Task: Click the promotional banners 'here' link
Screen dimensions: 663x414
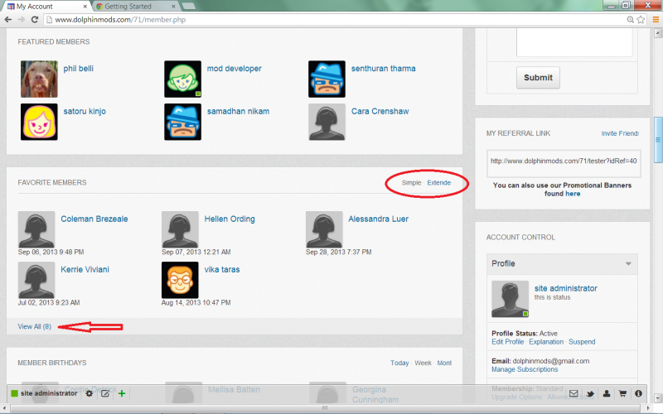Action: 573,194
